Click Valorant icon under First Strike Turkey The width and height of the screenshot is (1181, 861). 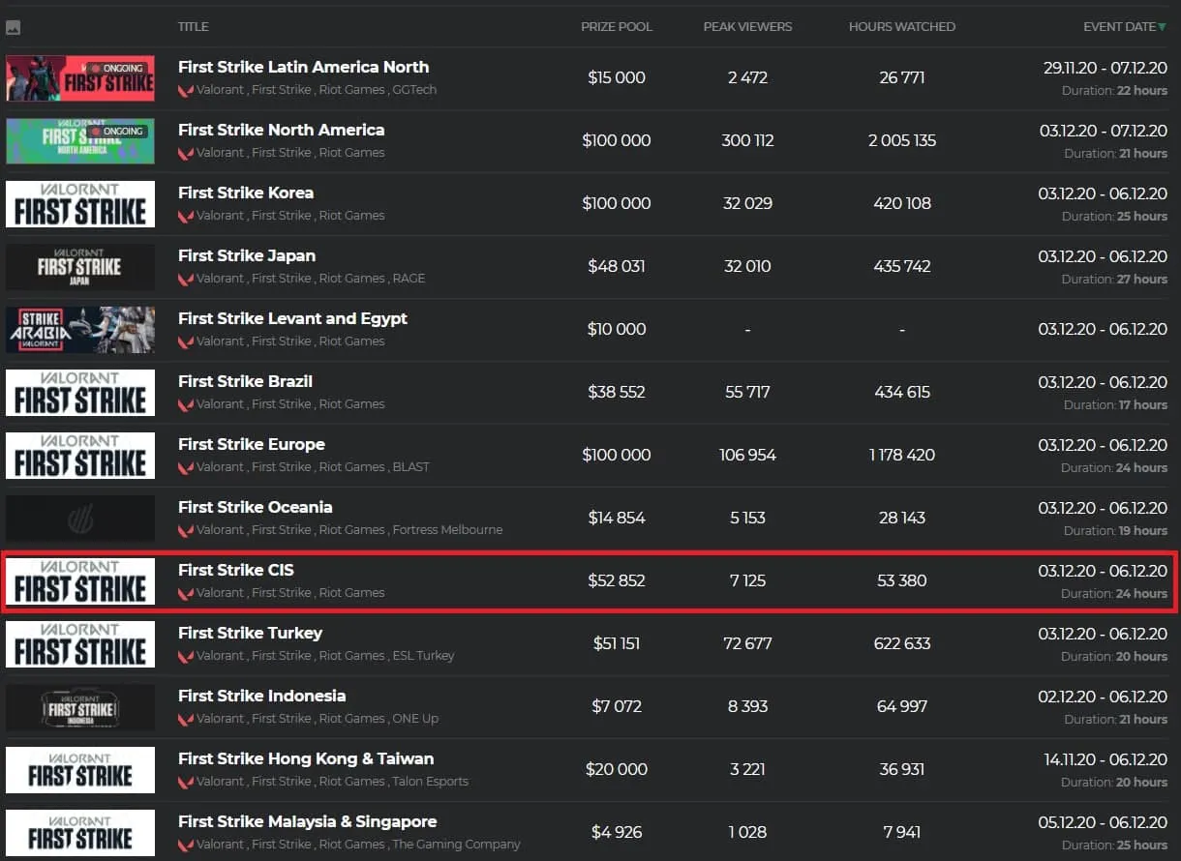(x=186, y=656)
